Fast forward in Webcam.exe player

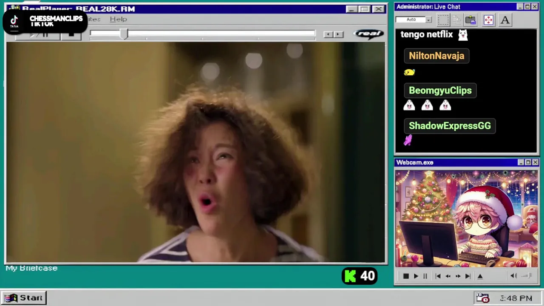[x=458, y=276]
